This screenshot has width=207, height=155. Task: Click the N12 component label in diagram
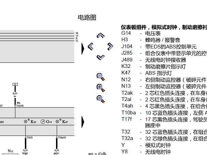click(11, 151)
